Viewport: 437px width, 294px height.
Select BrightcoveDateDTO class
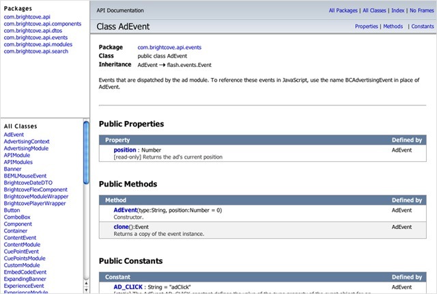[x=28, y=183]
